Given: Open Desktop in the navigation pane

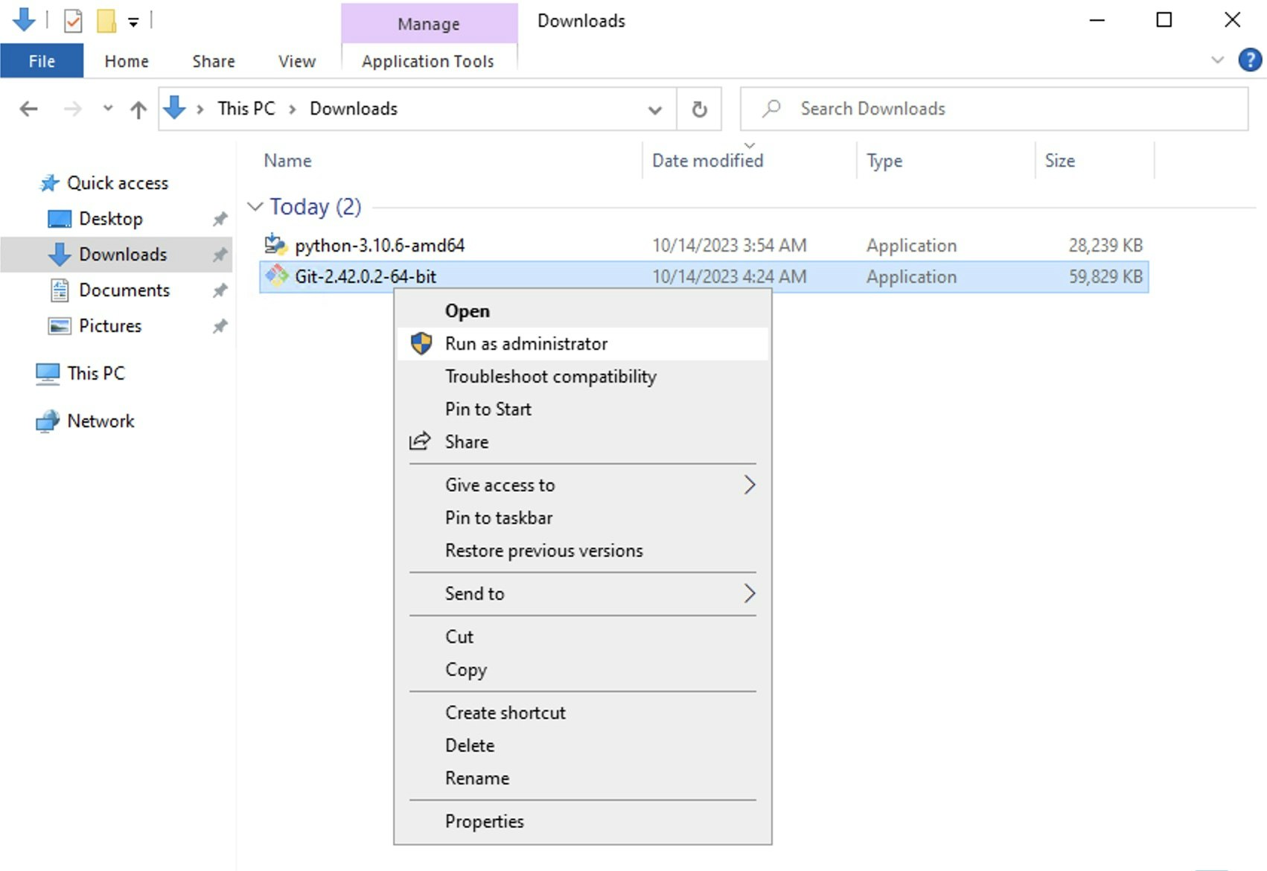Looking at the screenshot, I should coord(111,219).
